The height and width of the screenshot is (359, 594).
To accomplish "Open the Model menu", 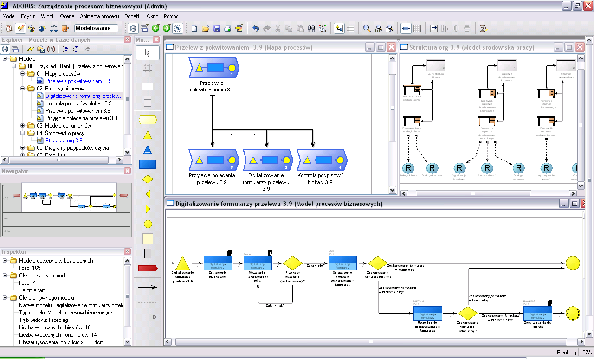I will coord(9,16).
